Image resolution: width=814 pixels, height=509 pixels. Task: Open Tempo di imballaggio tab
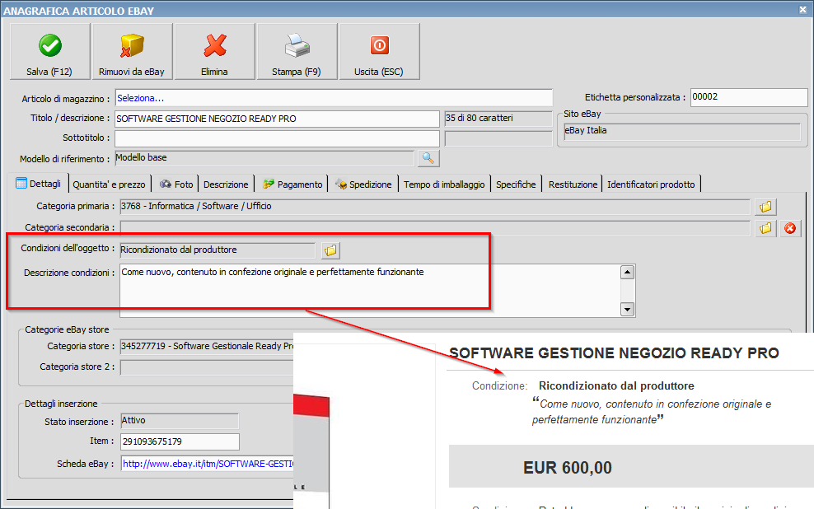tap(444, 184)
